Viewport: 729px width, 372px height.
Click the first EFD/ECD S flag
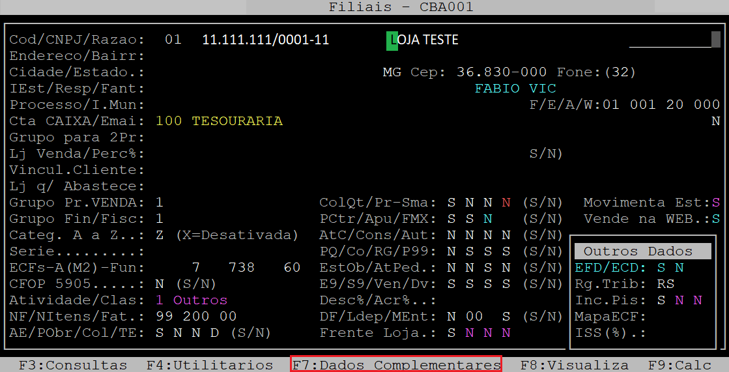click(661, 268)
